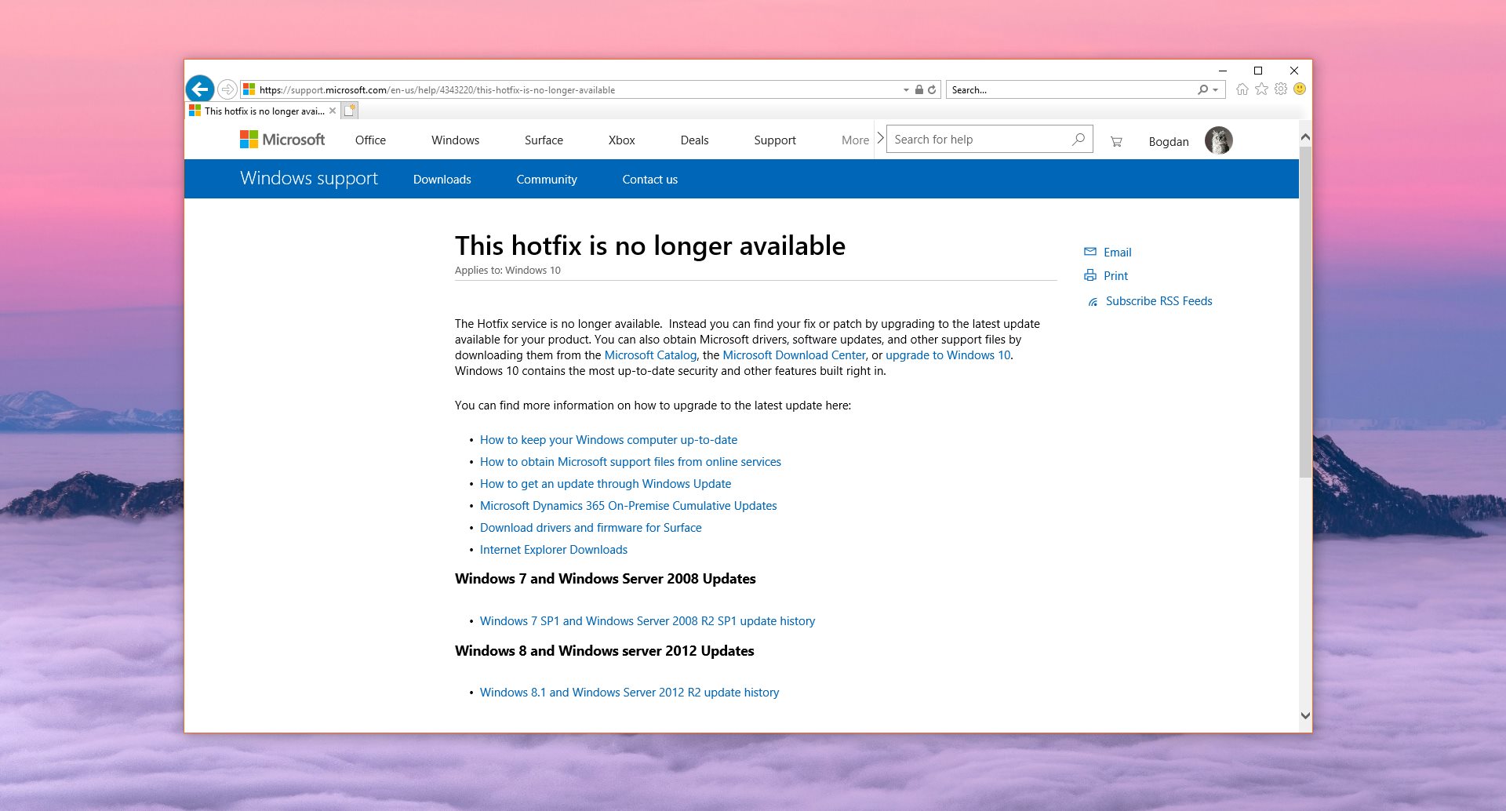The width and height of the screenshot is (1506, 811).
Task: Click the RSS feed icon
Action: tap(1093, 302)
